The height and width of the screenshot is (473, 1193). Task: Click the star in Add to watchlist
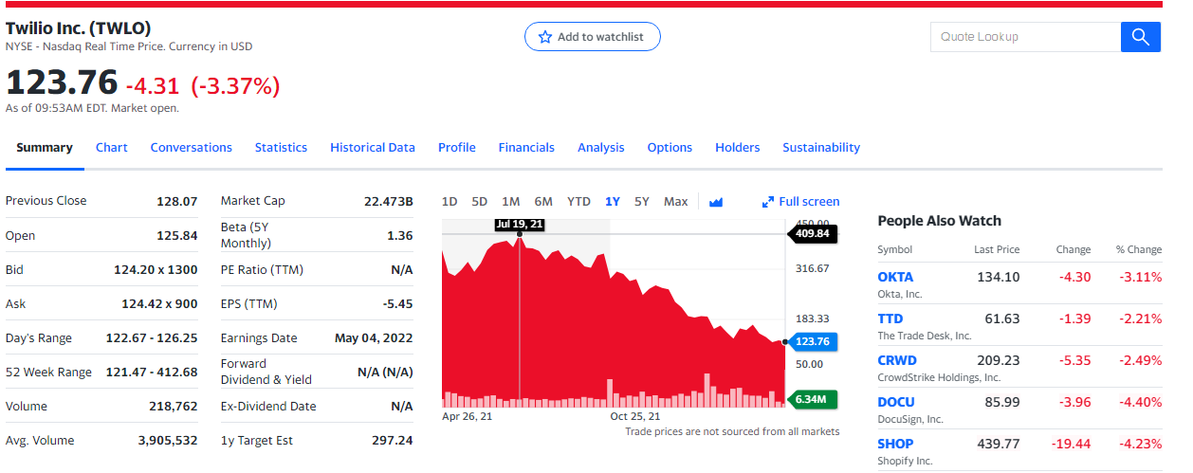point(545,37)
